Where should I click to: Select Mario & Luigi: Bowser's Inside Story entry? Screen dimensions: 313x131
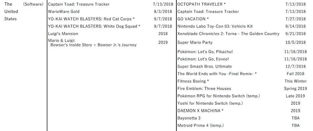tap(92, 43)
